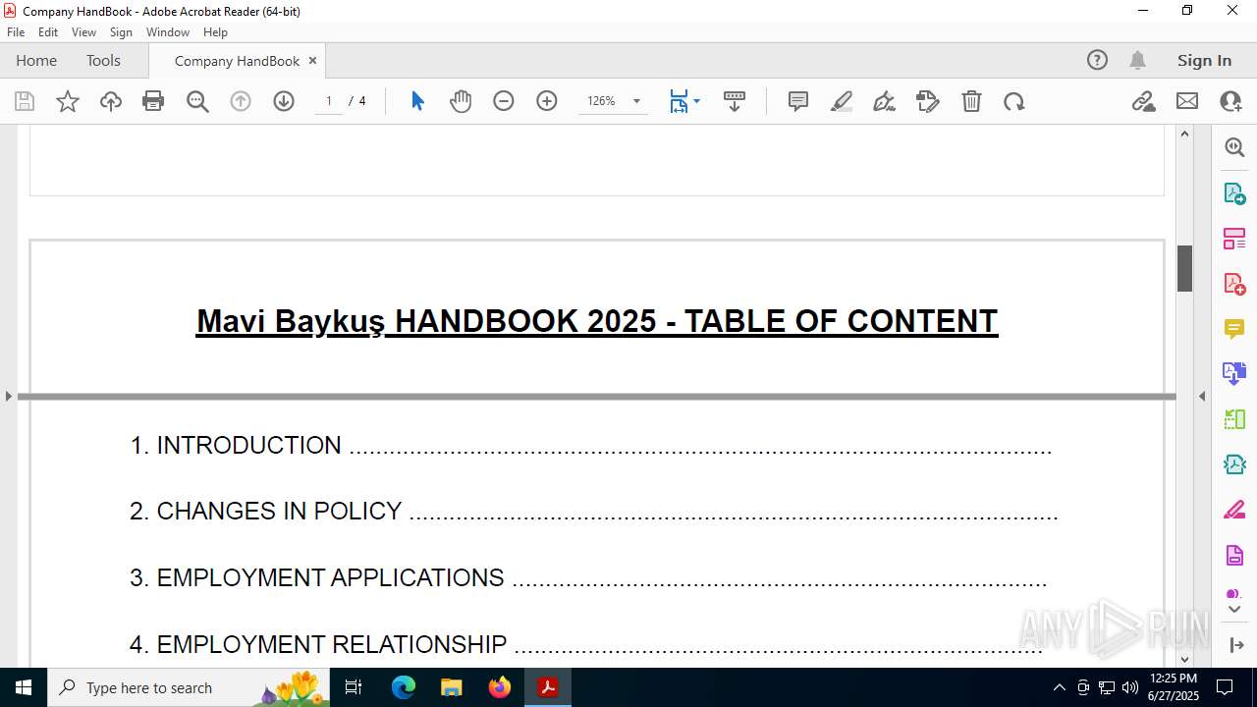The image size is (1257, 707).
Task: Launch Firefox from the taskbar
Action: (500, 687)
